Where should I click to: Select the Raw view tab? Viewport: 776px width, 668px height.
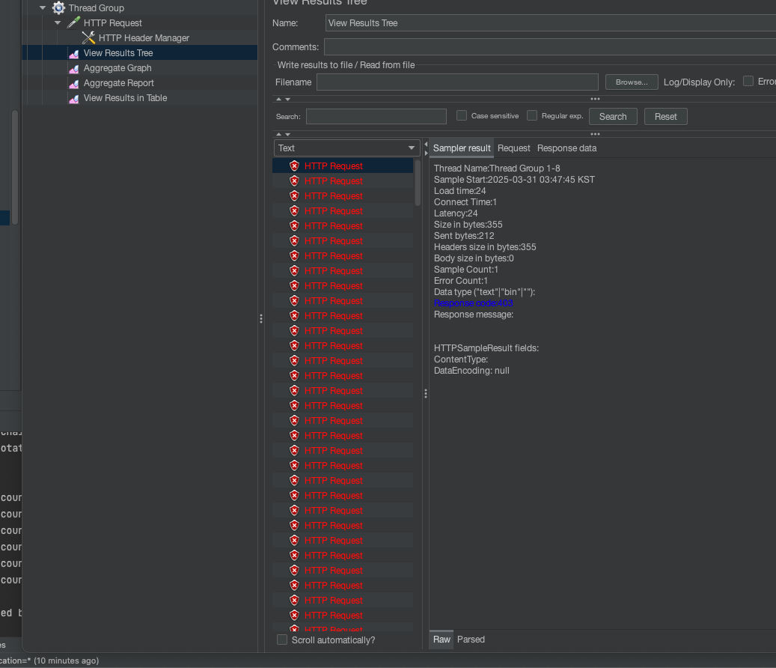tap(442, 640)
